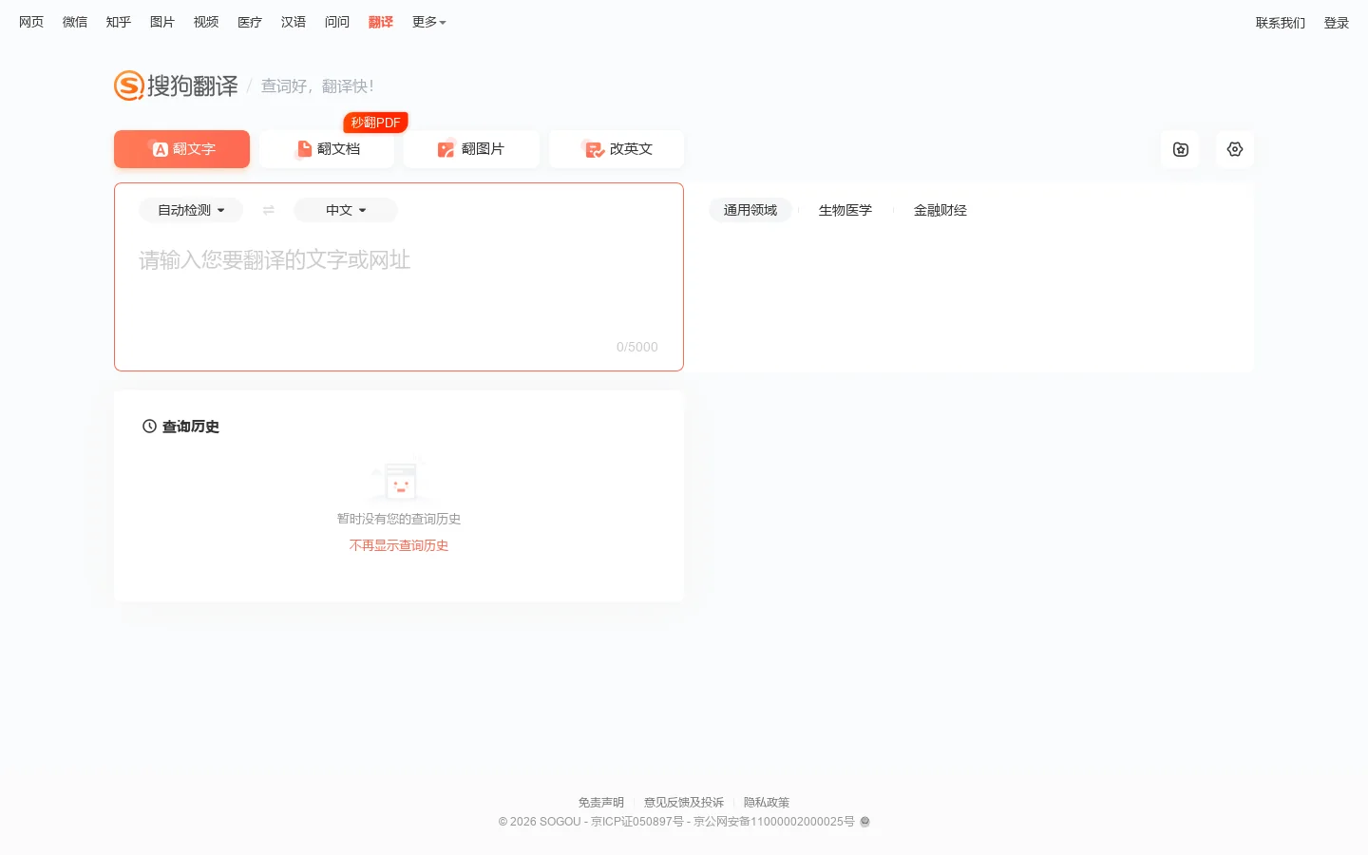Click the © 2026 SOGOU copyright text

540,822
